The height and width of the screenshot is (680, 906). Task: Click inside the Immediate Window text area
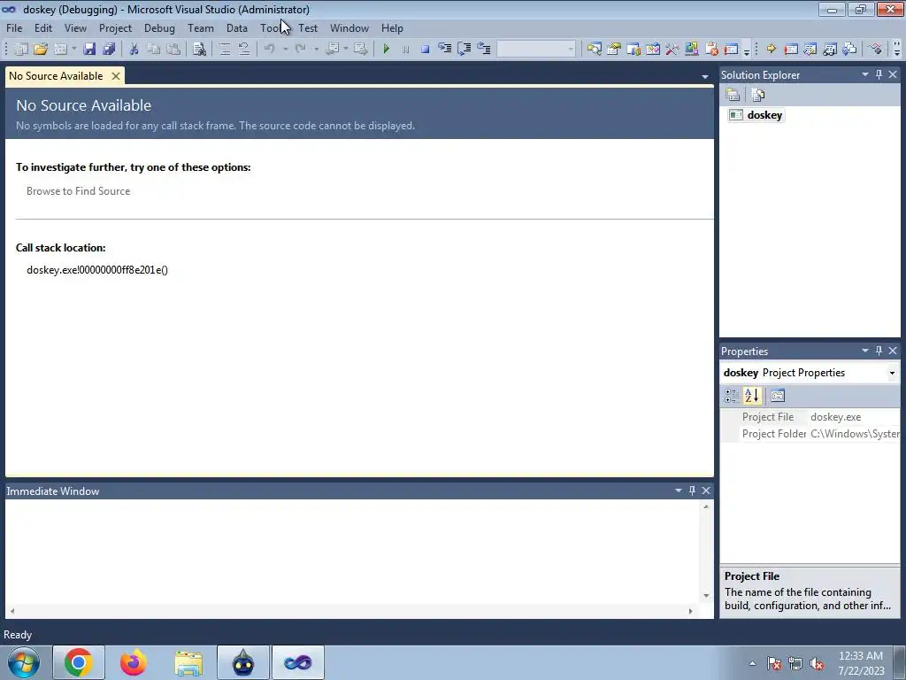(x=352, y=552)
